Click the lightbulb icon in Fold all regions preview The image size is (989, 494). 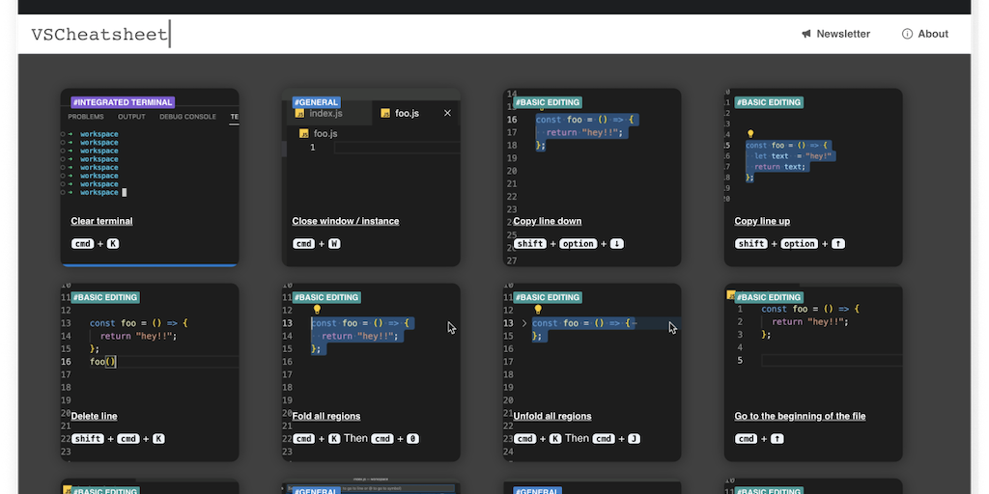[x=317, y=310]
